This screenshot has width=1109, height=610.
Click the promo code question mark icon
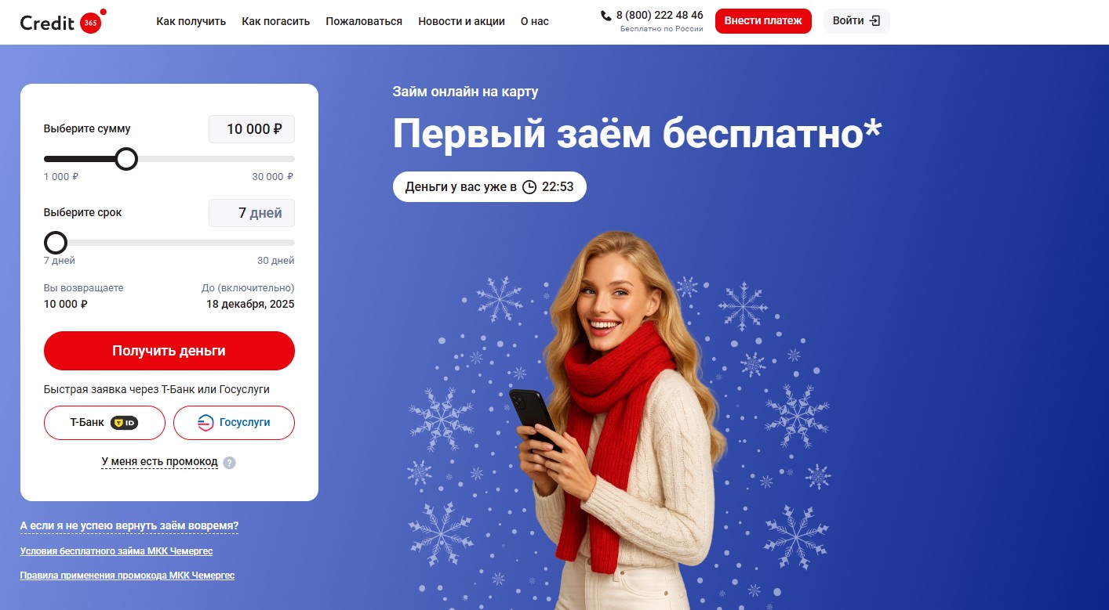click(229, 463)
